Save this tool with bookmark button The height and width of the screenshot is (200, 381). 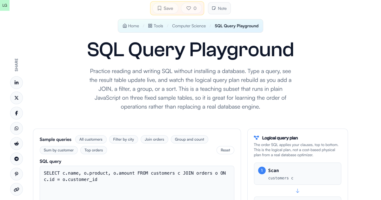click(x=165, y=8)
